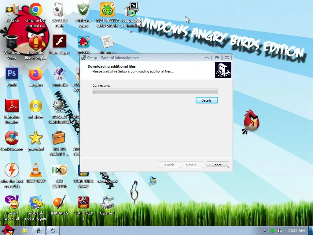Open the desktop.ini file icon

tap(107, 181)
